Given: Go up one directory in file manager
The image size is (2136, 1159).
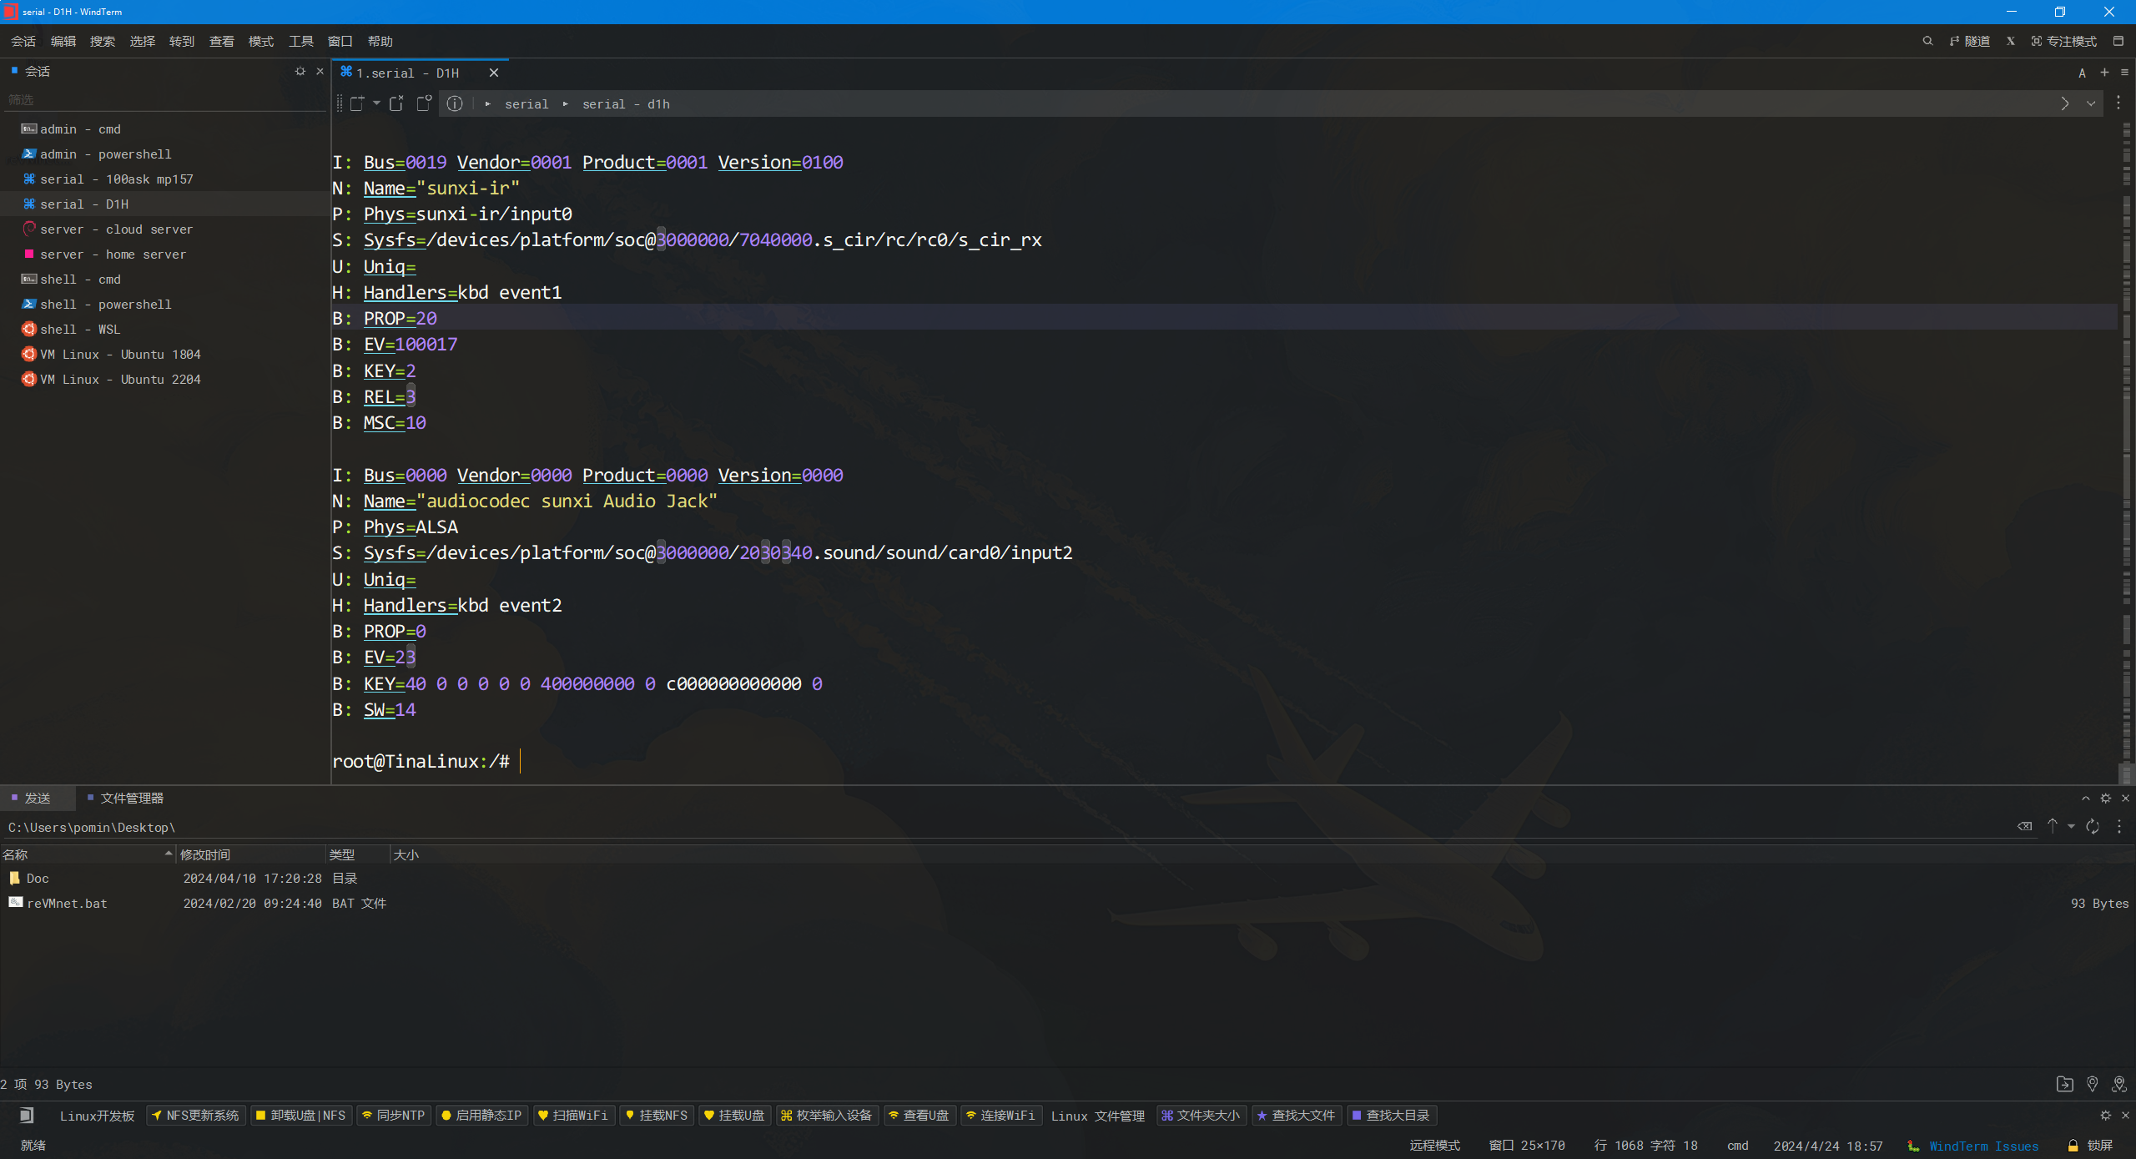Looking at the screenshot, I should coord(2053,826).
